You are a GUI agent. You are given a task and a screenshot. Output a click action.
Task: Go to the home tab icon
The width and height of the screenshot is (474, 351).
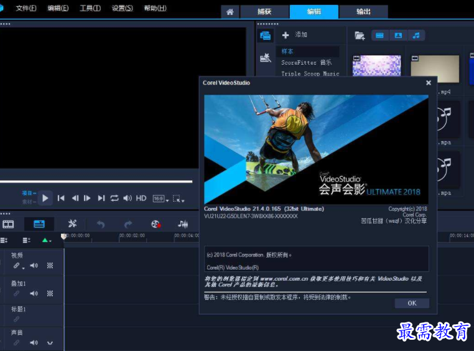230,12
